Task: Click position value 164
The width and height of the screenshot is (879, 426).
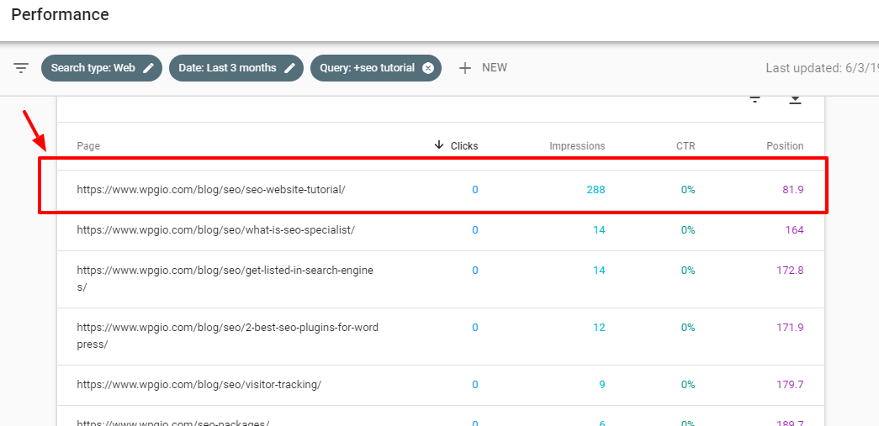Action: (x=794, y=230)
